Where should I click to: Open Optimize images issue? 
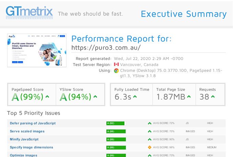point(24,155)
